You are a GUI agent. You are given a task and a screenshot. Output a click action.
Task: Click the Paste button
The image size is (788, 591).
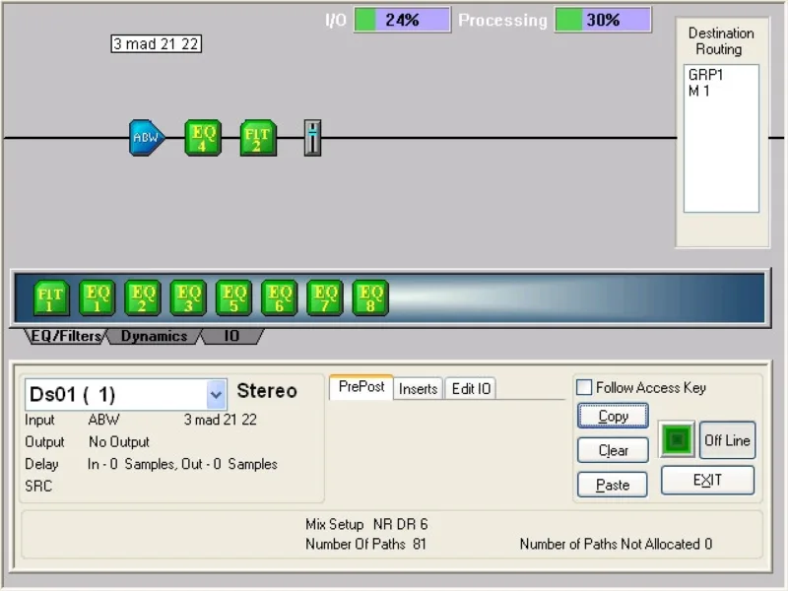tap(613, 485)
